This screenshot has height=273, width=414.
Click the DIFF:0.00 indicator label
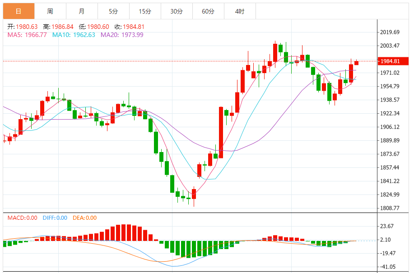[55, 218]
